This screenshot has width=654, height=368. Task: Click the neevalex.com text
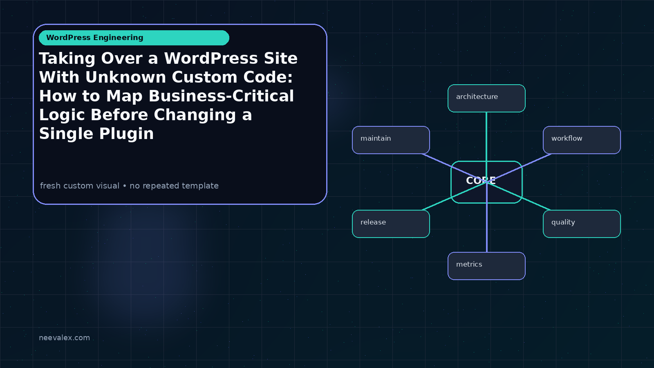64,338
